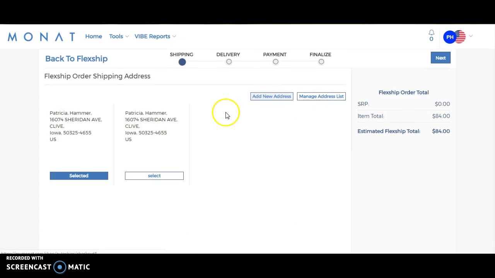Click the second address card's Patricia, Hammer text
The width and height of the screenshot is (495, 278).
click(x=146, y=113)
